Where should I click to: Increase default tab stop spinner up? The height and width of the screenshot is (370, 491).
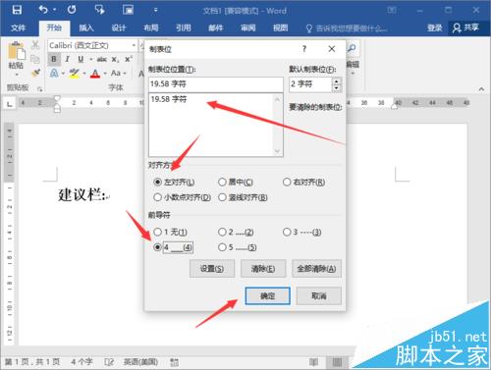coord(337,81)
